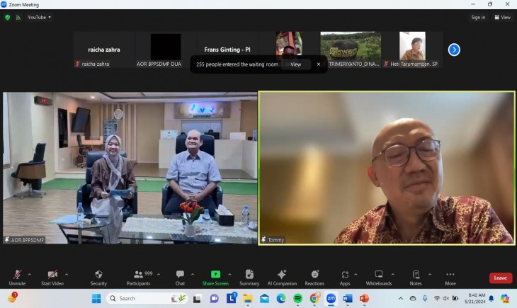Expand the arrow next to Participants
517x308 pixels.
(x=159, y=274)
